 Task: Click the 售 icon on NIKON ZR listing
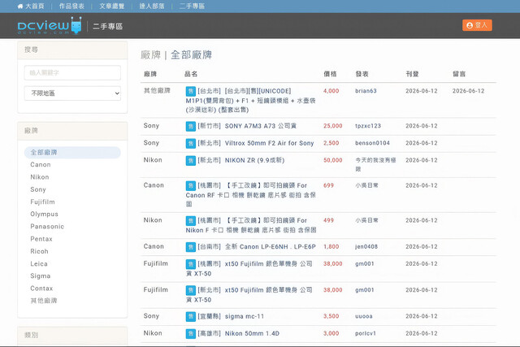(191, 161)
